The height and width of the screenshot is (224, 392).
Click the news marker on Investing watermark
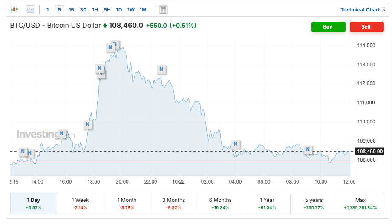[62, 134]
